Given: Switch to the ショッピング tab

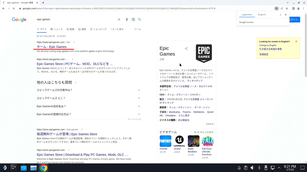Looking at the screenshot, I should (98, 29).
